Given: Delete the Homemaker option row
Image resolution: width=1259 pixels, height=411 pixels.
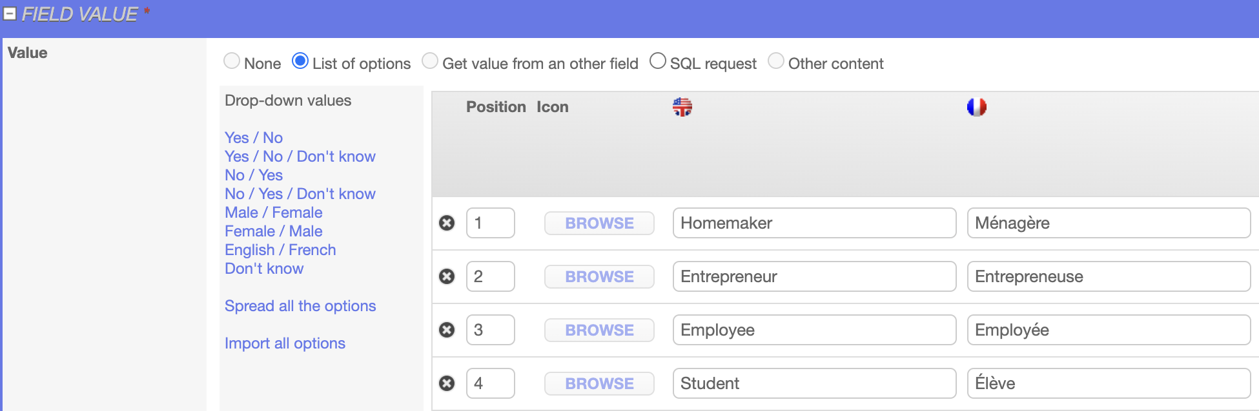Looking at the screenshot, I should click(447, 223).
